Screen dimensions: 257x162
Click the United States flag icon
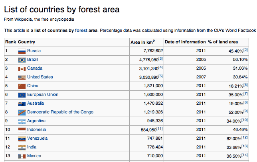click(22, 77)
